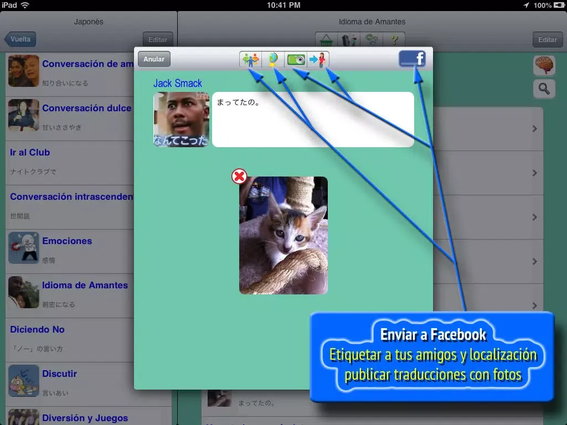The height and width of the screenshot is (425, 567).
Task: Tap the Conversación dulce thumbnail image
Action: pos(23,115)
